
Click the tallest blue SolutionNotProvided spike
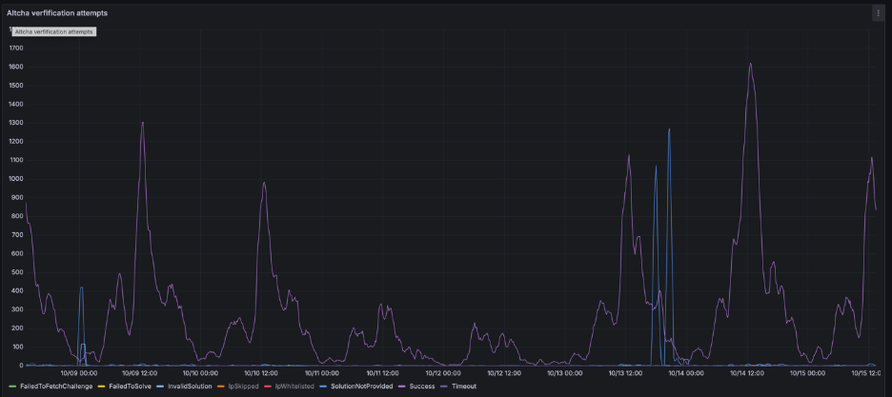669,129
